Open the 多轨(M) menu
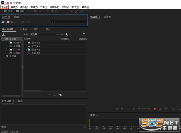This screenshot has width=181, height=133. point(24,7)
